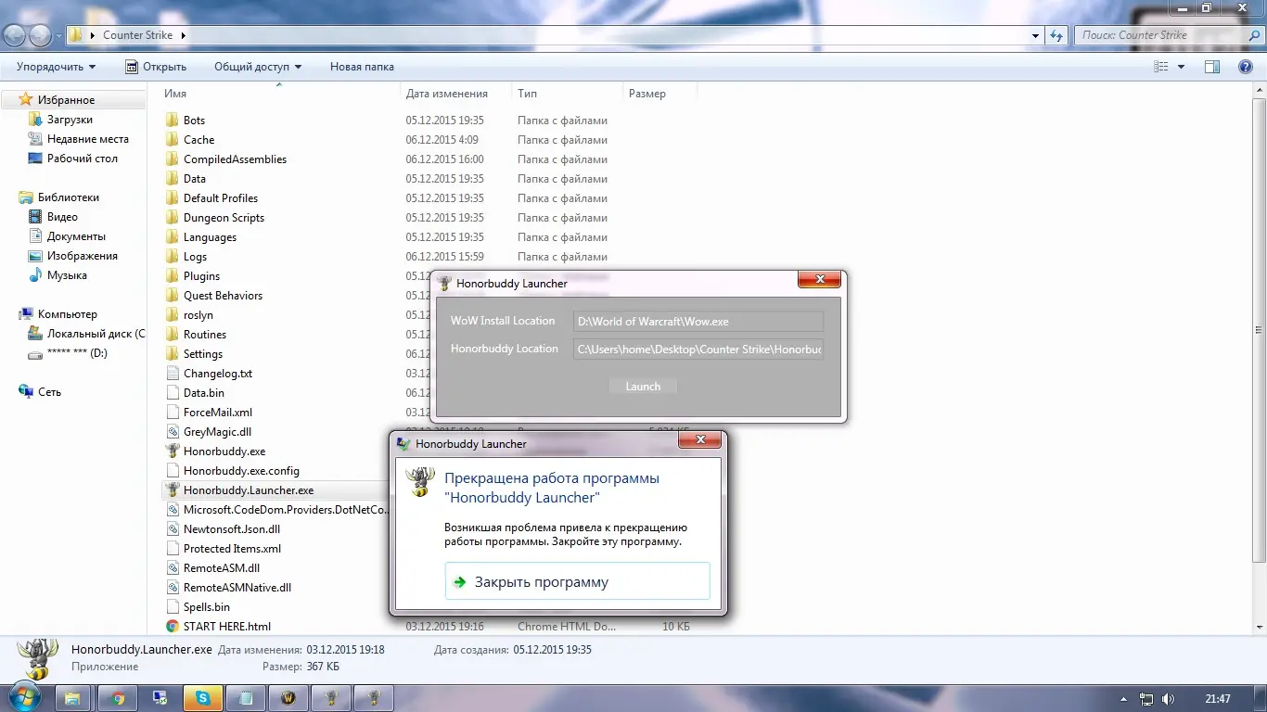Image resolution: width=1267 pixels, height=712 pixels.
Task: Change view with the view mode icon
Action: pyautogui.click(x=1160, y=67)
